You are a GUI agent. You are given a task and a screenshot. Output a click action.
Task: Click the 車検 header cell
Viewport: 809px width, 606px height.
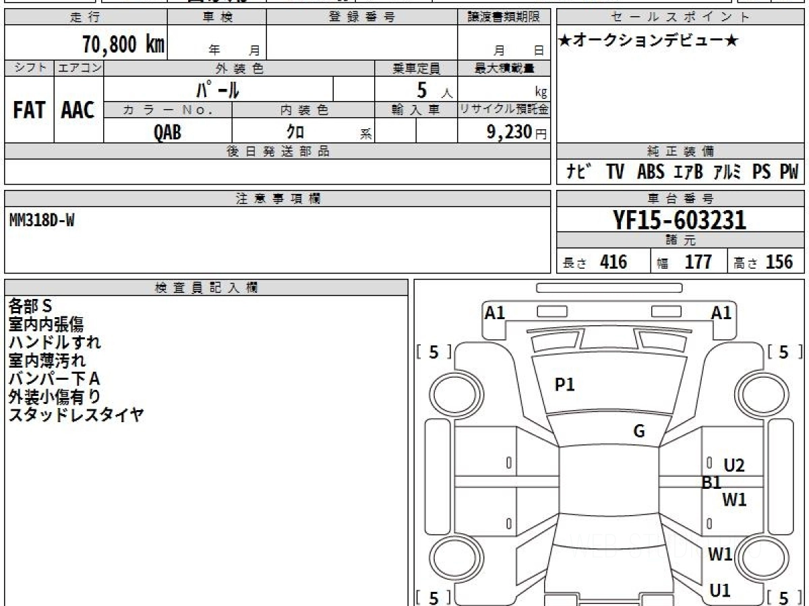click(x=217, y=18)
